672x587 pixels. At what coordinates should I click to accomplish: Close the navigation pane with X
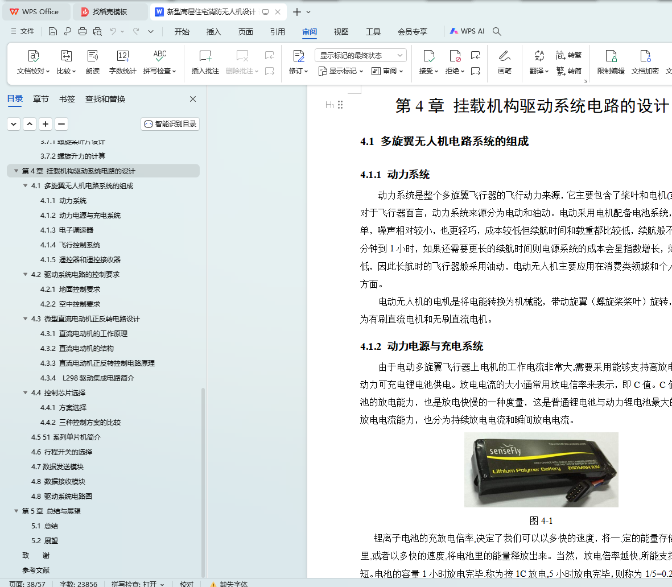pos(193,99)
